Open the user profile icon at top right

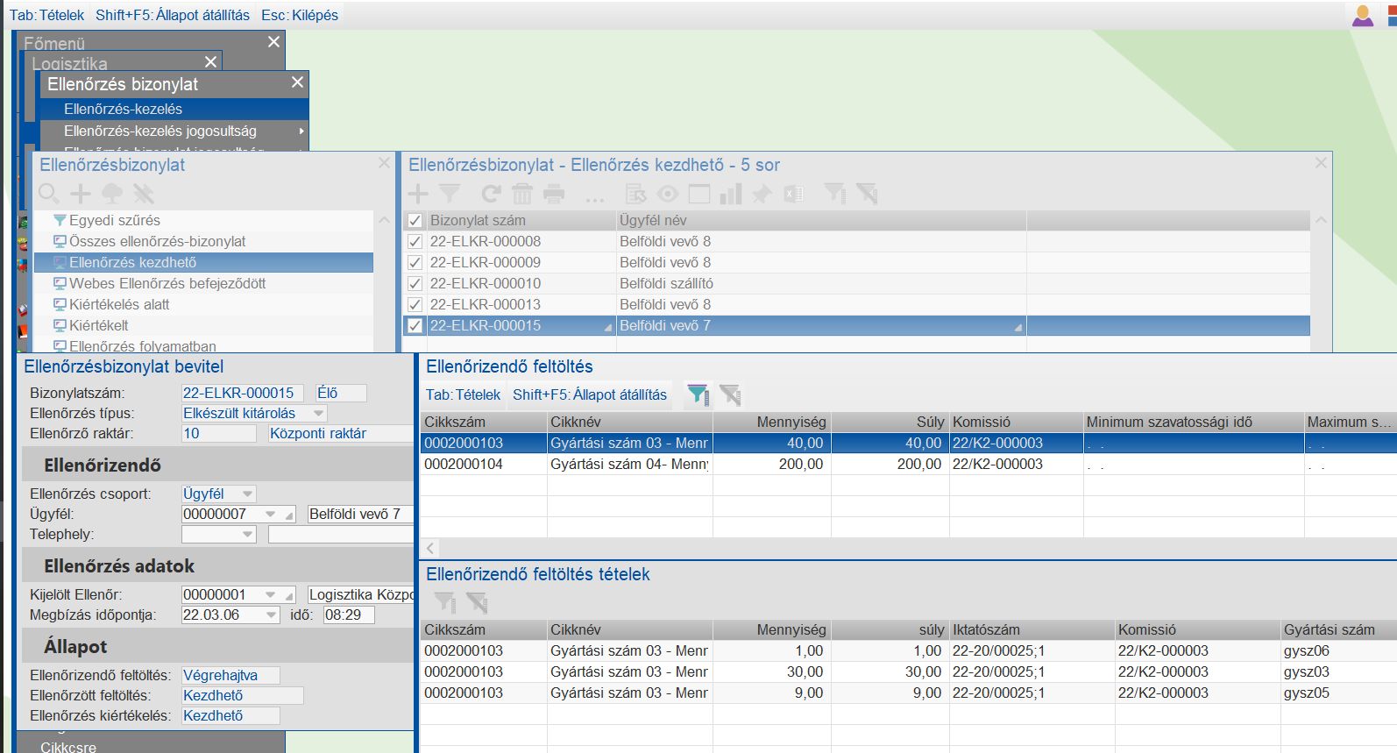(x=1363, y=15)
